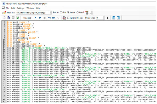Open the File menu
This screenshot has height=104, width=157.
click(7, 8)
